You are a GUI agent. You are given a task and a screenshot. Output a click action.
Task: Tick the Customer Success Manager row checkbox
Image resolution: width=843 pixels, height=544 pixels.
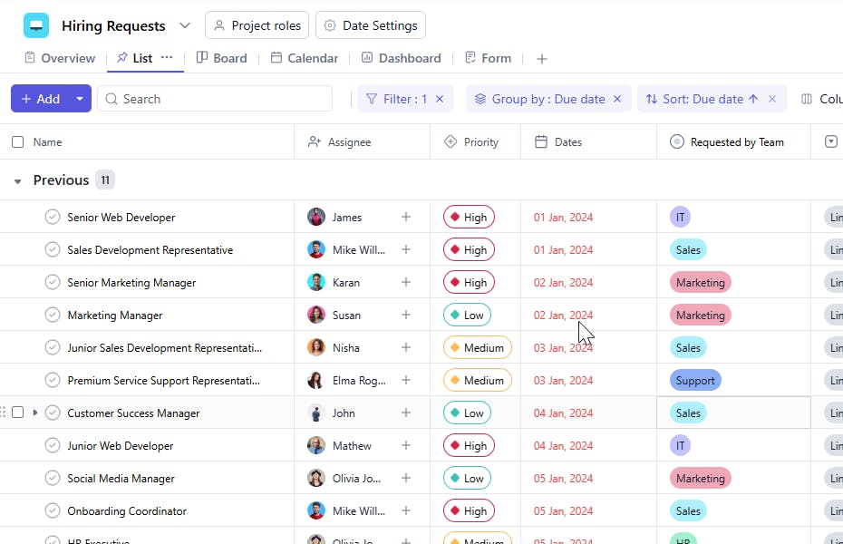tap(17, 413)
